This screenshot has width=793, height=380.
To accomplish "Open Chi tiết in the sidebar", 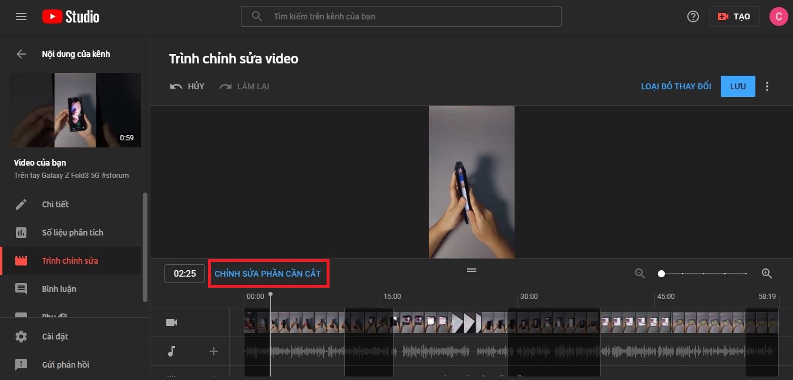I will click(55, 204).
